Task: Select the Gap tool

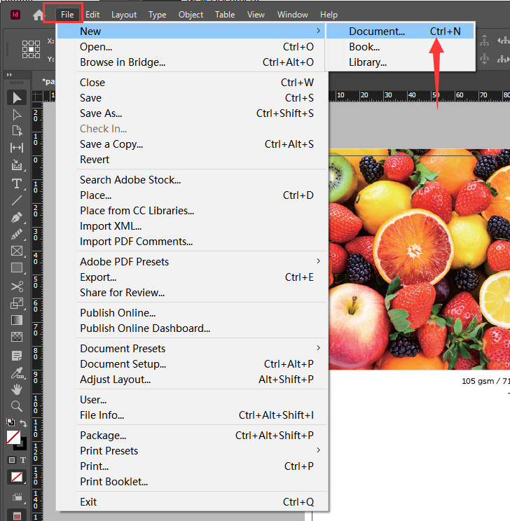Action: tap(17, 148)
